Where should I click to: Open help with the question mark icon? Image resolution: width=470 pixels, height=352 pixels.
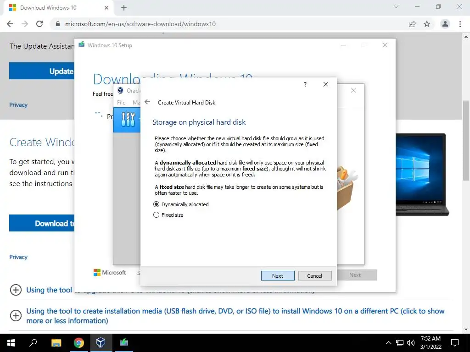pos(305,84)
